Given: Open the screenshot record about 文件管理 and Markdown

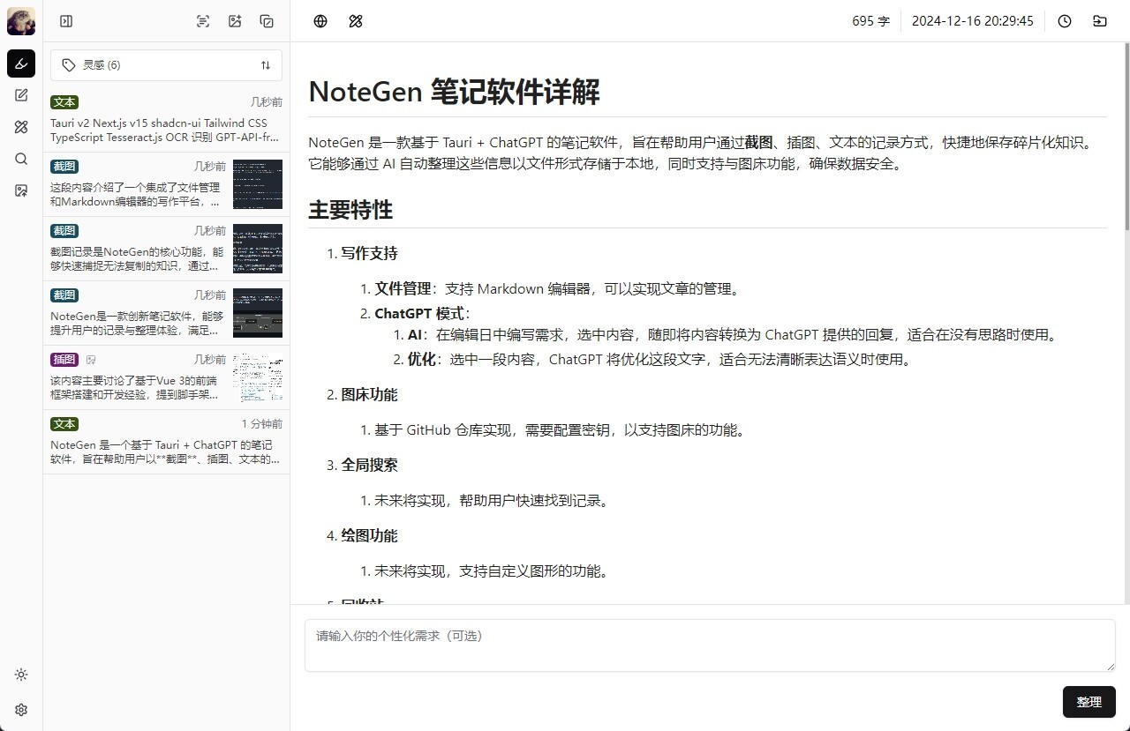Looking at the screenshot, I should [x=166, y=184].
